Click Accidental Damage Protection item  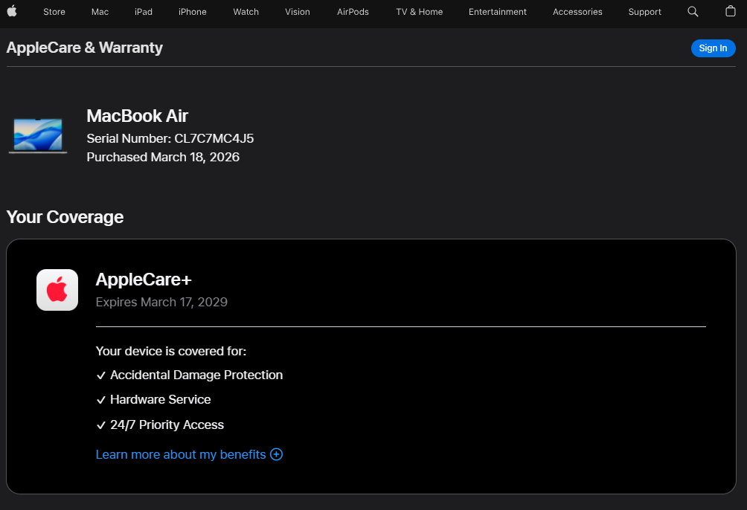pos(189,375)
